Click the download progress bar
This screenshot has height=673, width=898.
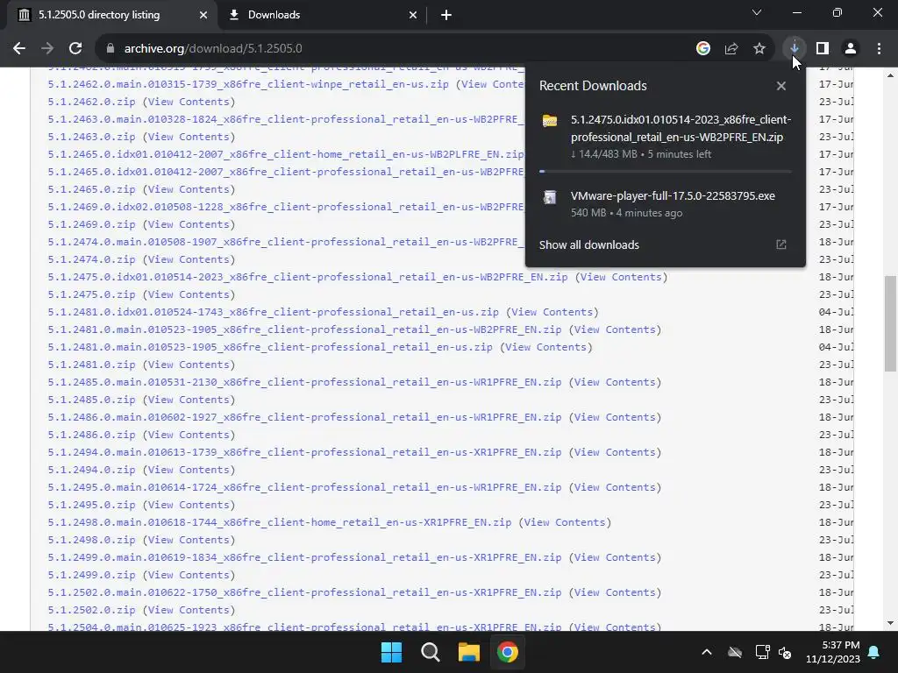coord(666,171)
